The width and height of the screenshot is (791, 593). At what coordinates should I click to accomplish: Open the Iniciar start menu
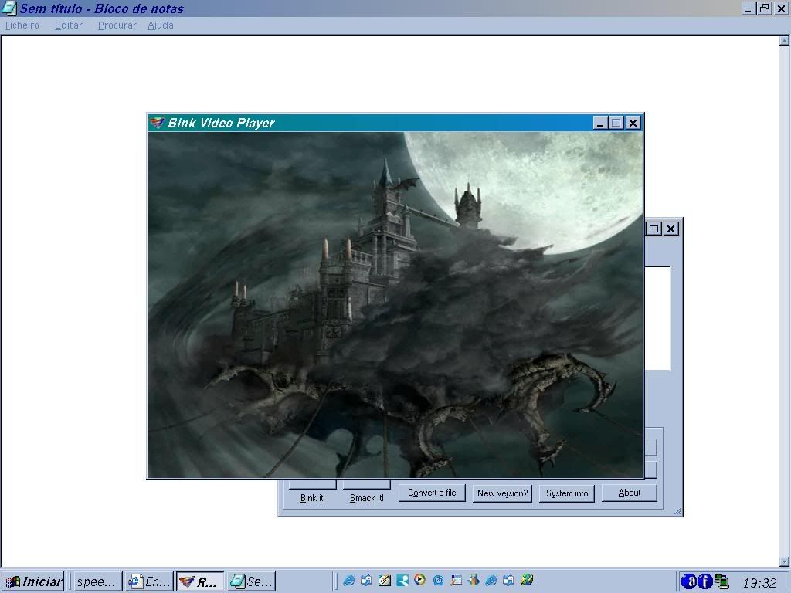33,581
